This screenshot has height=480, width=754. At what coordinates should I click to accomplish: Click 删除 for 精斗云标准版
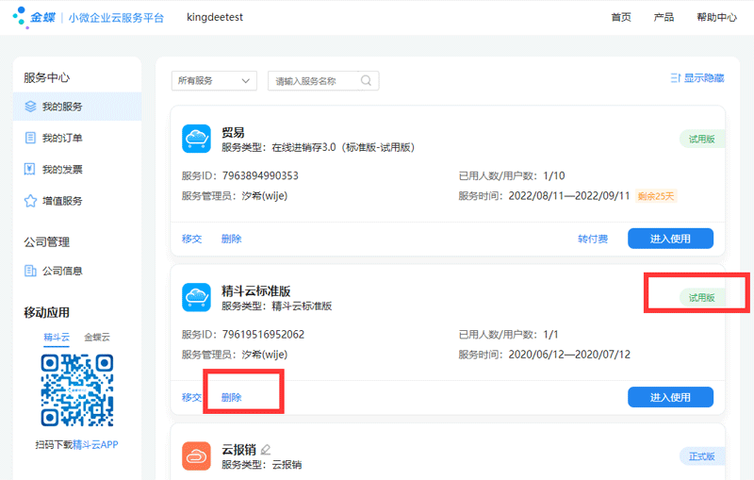tap(231, 397)
